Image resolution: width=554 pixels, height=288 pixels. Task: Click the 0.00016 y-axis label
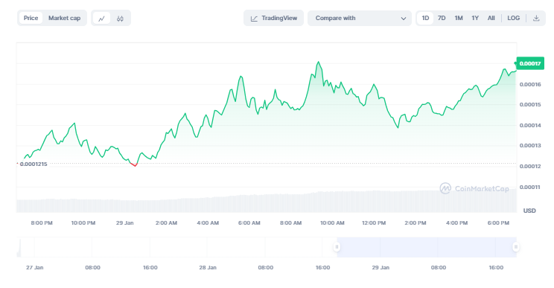530,84
